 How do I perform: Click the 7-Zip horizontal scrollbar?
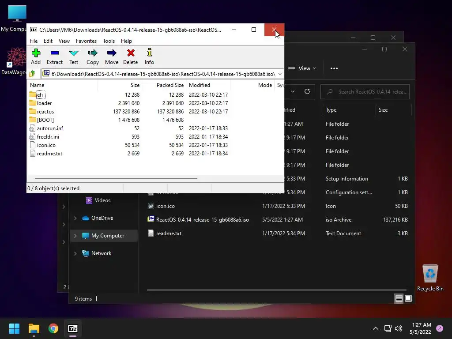[x=116, y=178]
